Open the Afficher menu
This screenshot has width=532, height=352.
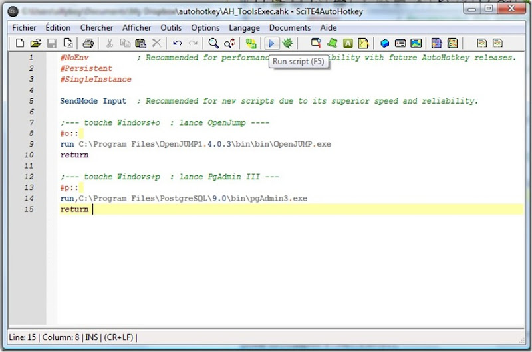[x=137, y=27]
